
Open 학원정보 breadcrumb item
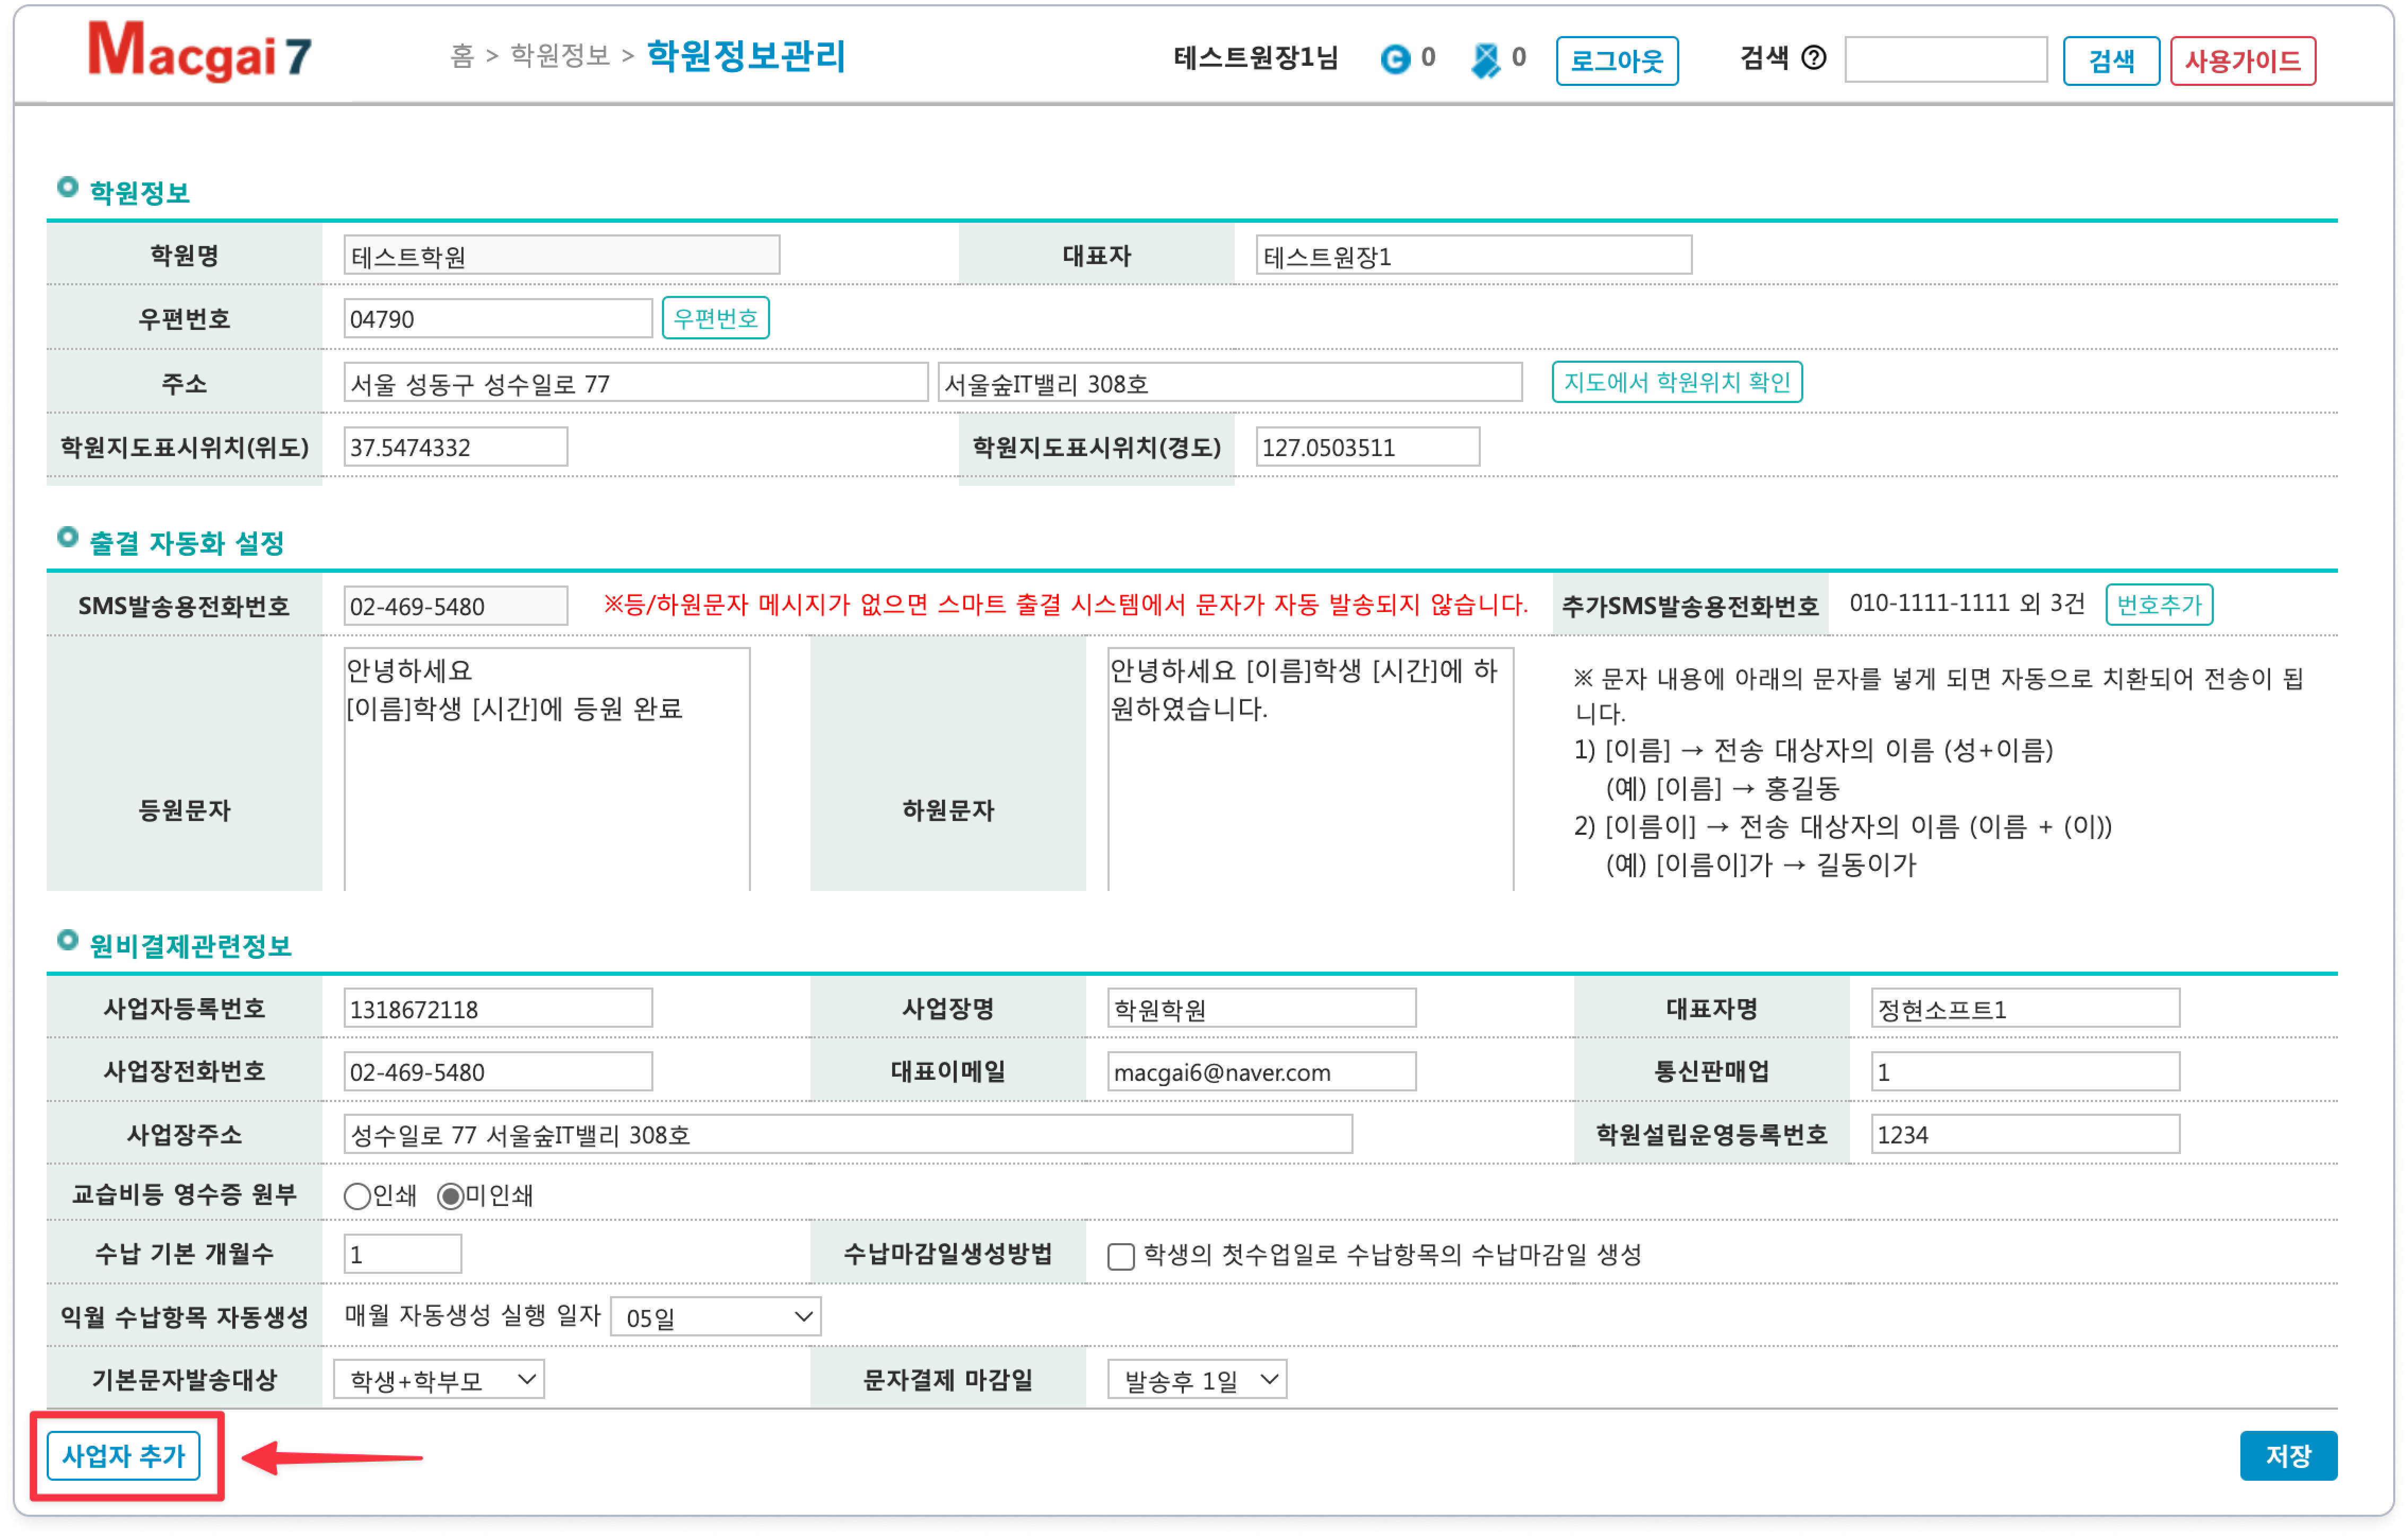click(560, 56)
